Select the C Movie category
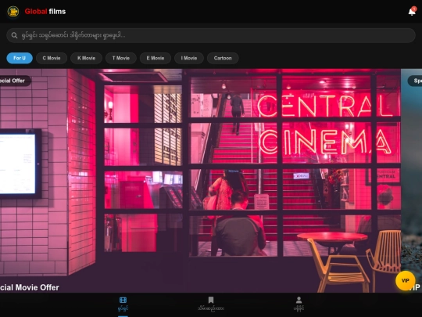Screen dimensions: 422x317 pos(52,58)
